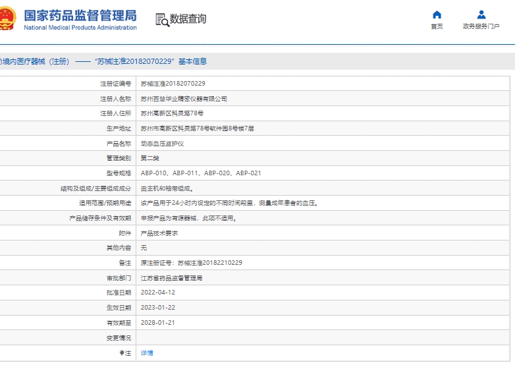This screenshot has width=515, height=367.
Task: Select 江苏省药品监督管理局 approval department
Action: (171, 278)
